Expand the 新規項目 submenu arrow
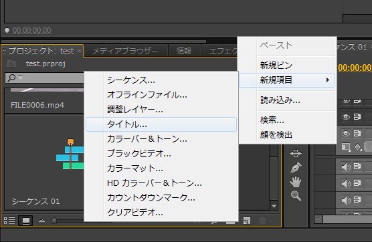Viewport: 372px width, 242px height. 328,80
